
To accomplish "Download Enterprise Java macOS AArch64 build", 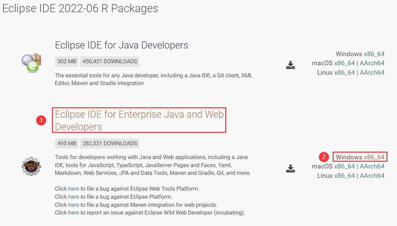I will 372,166.
